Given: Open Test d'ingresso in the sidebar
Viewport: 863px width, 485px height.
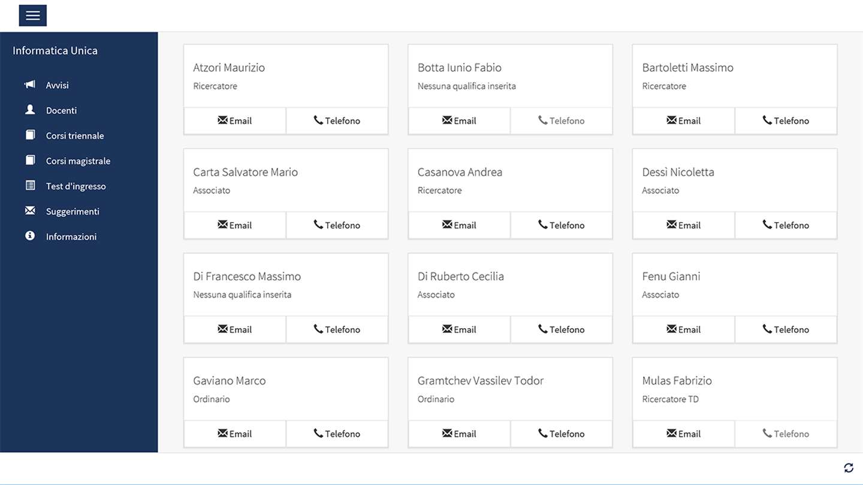Looking at the screenshot, I should (x=76, y=186).
